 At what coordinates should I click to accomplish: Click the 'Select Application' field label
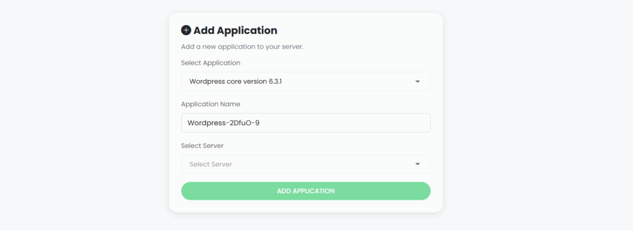[x=211, y=63]
